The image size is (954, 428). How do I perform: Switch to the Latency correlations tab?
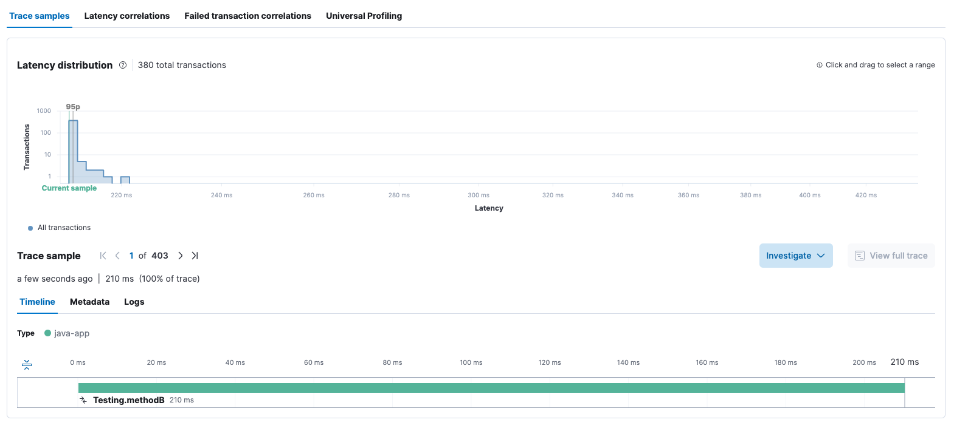click(126, 16)
